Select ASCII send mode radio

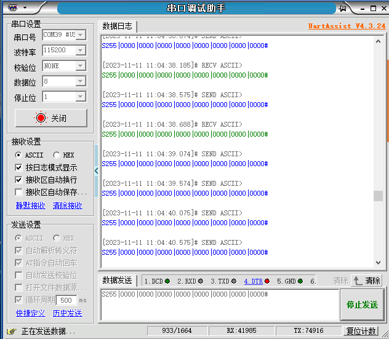click(x=18, y=238)
